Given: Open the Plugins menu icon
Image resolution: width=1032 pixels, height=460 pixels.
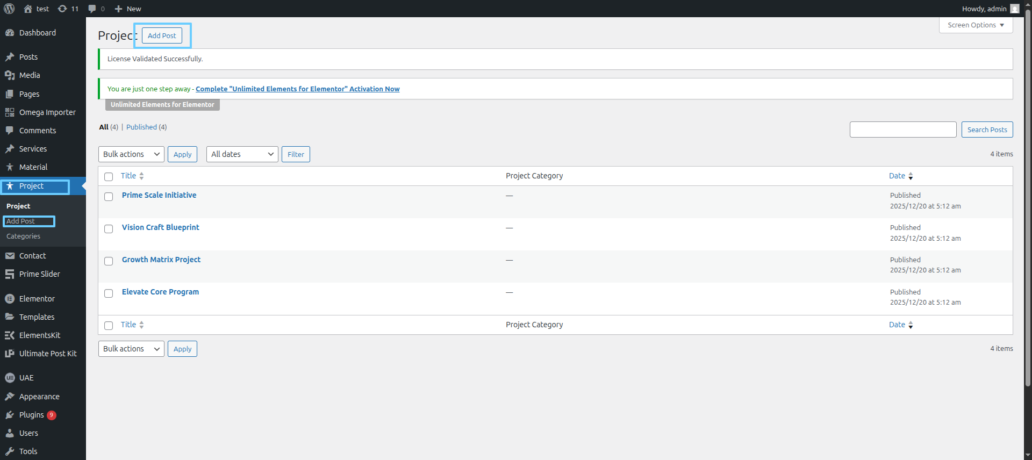Looking at the screenshot, I should (x=10, y=415).
